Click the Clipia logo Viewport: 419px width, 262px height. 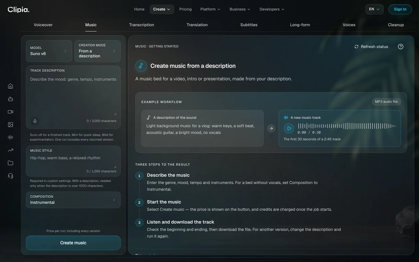pyautogui.click(x=19, y=9)
